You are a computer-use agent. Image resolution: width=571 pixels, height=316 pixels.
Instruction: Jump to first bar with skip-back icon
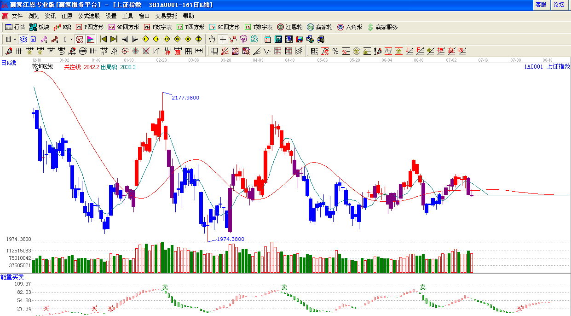[103, 39]
